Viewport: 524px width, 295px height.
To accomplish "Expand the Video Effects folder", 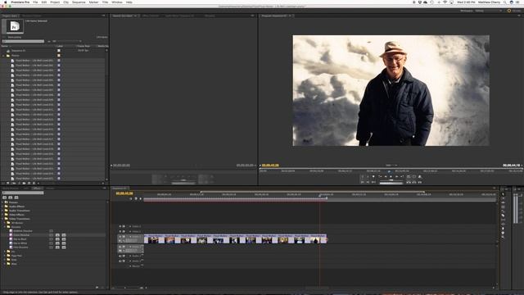I will (2, 215).
